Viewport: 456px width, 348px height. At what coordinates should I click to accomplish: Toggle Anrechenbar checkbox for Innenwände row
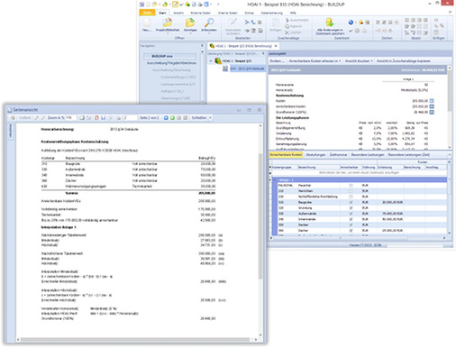351,219
